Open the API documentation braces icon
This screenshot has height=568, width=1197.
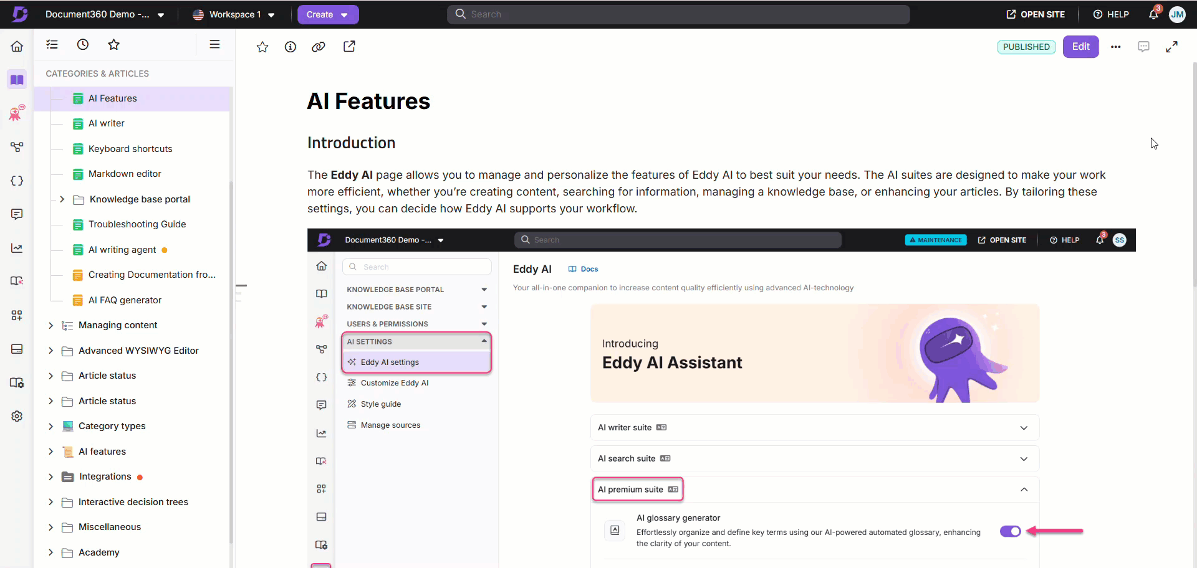[x=17, y=181]
